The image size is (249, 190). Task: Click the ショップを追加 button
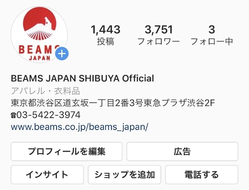[124, 175]
